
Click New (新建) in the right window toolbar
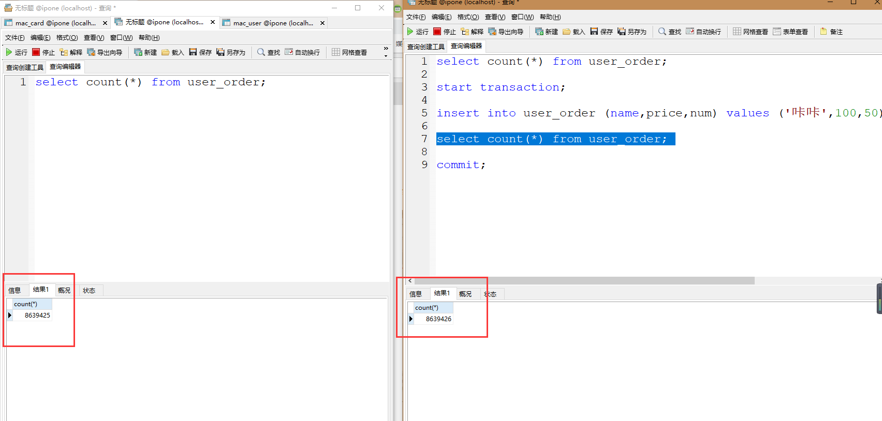click(547, 32)
